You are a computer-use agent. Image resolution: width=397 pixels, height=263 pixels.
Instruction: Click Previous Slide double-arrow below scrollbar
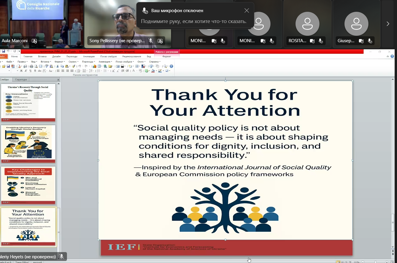[393, 251]
